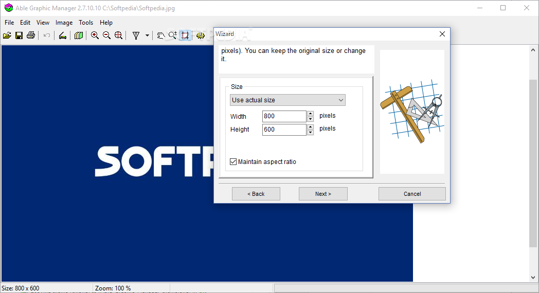Close the Wizard dialog
This screenshot has width=539, height=293.
tap(442, 34)
